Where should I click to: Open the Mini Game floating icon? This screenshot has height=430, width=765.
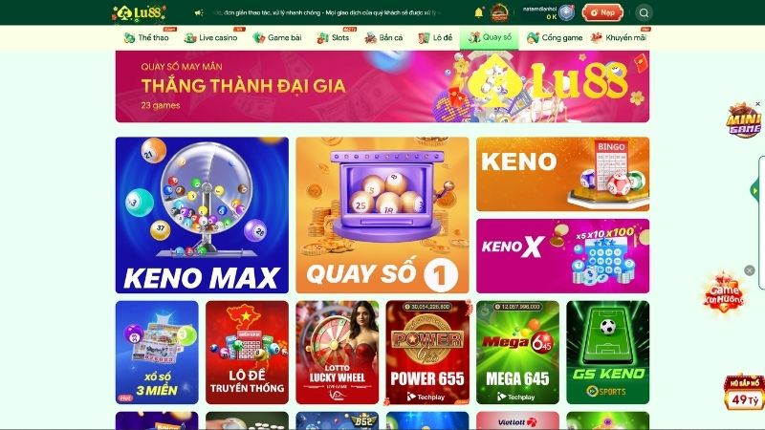[743, 120]
